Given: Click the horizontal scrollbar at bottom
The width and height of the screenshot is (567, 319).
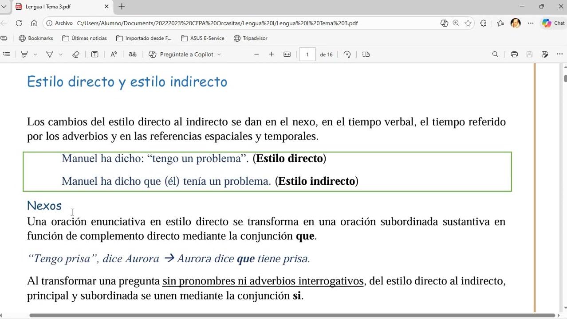Looking at the screenshot, I should [x=292, y=315].
